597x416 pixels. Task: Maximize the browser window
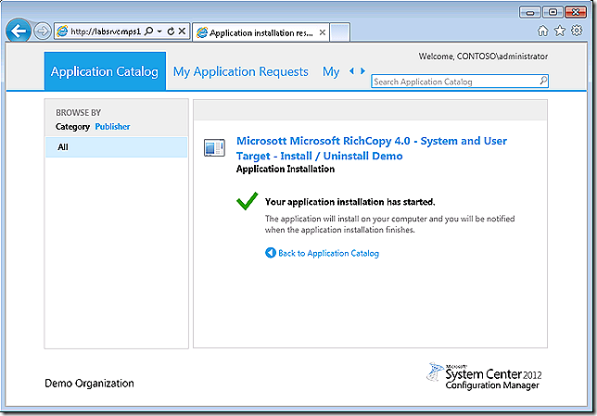tap(553, 13)
